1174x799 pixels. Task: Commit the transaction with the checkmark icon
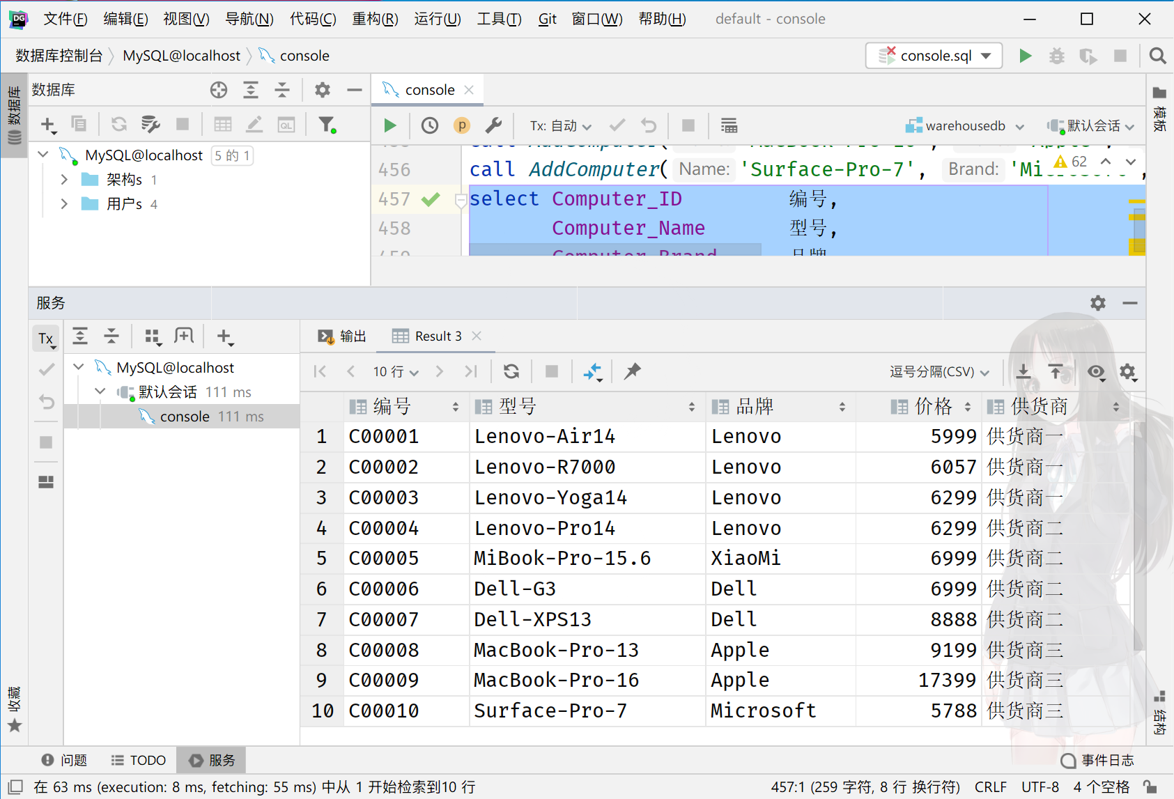[617, 125]
